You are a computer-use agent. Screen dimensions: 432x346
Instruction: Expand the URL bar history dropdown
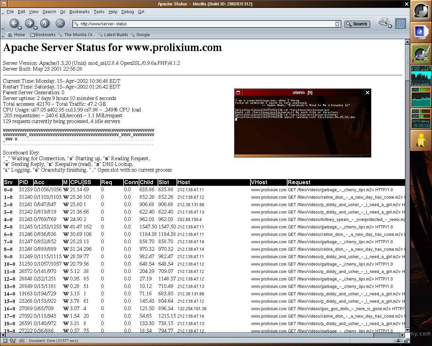click(x=337, y=24)
